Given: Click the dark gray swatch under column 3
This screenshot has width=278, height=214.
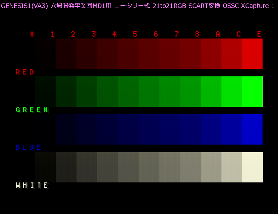Looking at the screenshot, I should (87, 167).
